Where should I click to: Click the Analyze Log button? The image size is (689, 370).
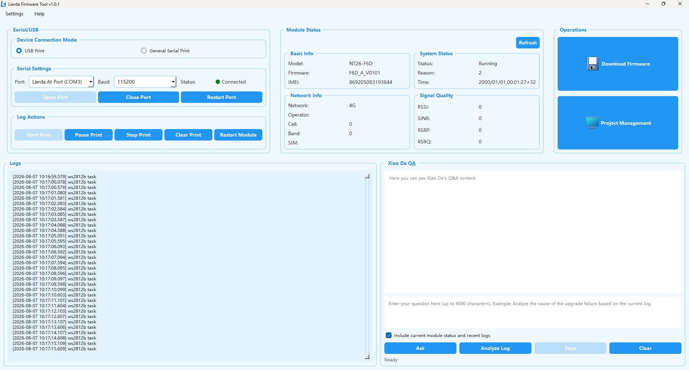click(495, 348)
